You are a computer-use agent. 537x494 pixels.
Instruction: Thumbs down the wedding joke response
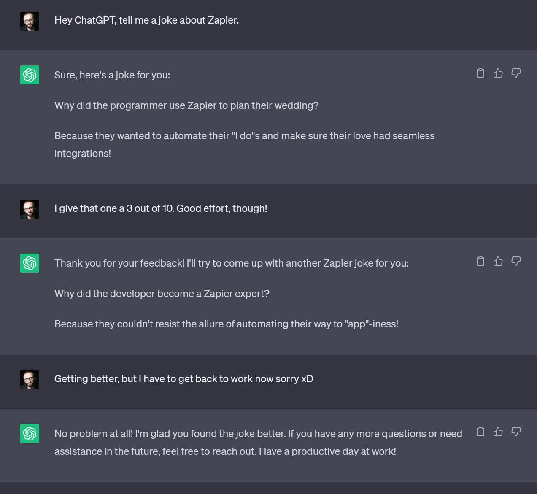[x=516, y=73]
